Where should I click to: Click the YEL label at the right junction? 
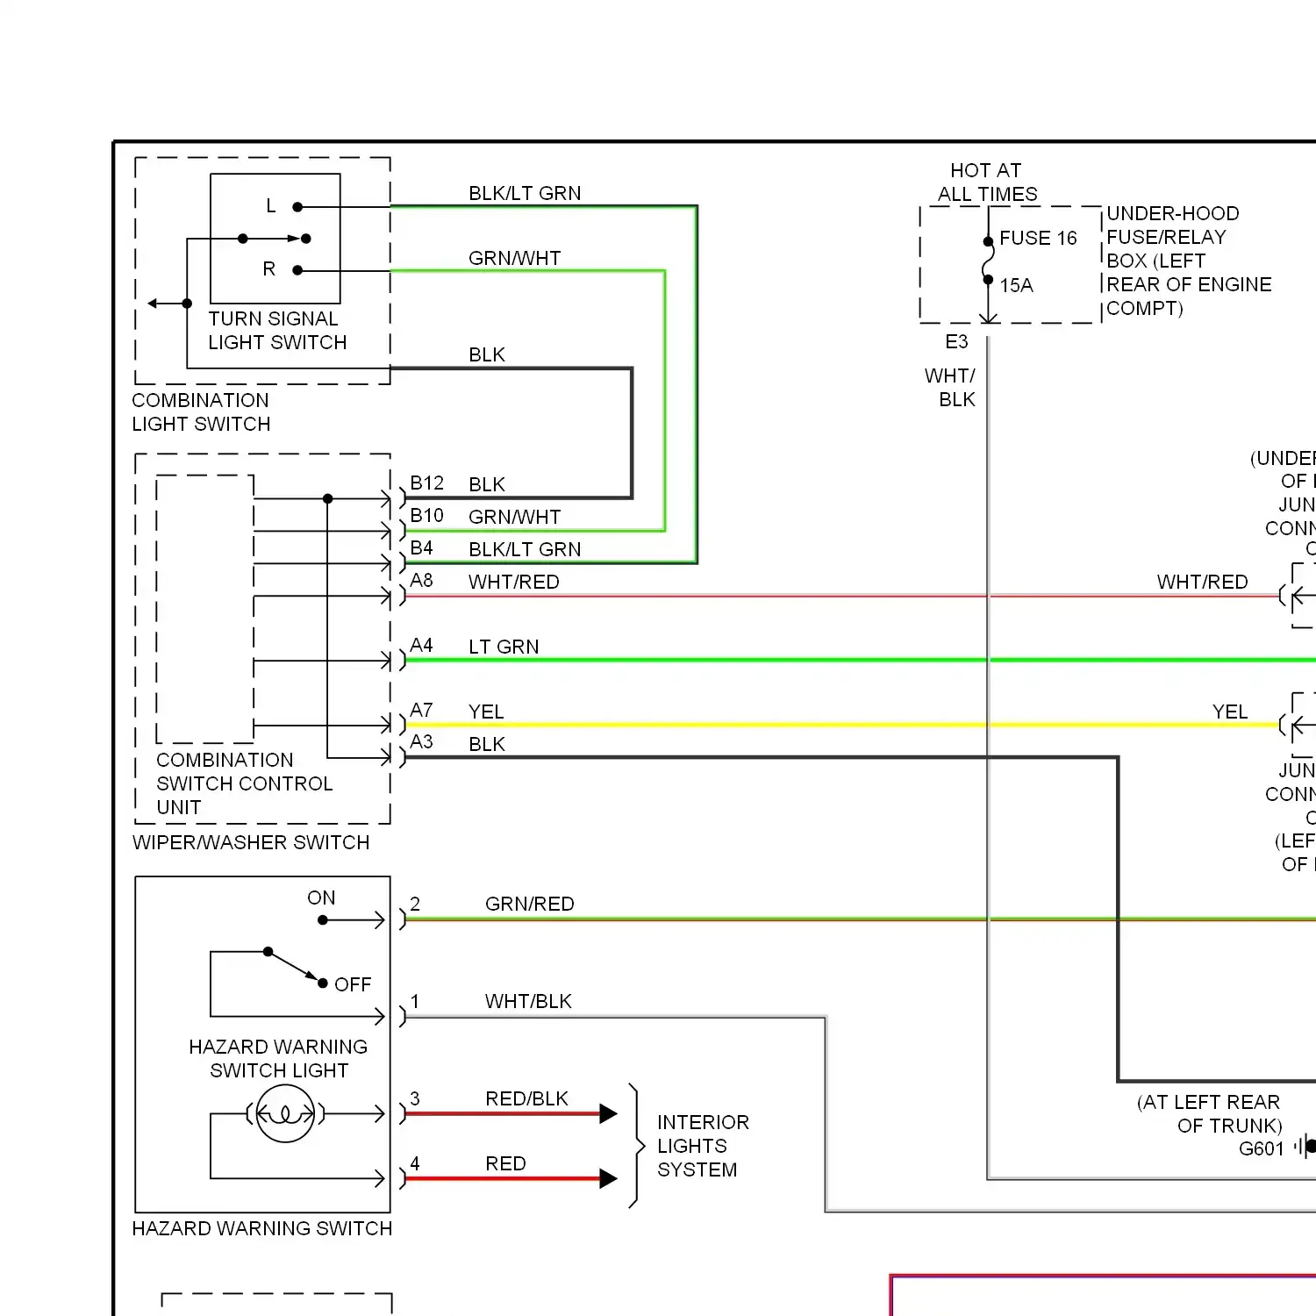1230,712
